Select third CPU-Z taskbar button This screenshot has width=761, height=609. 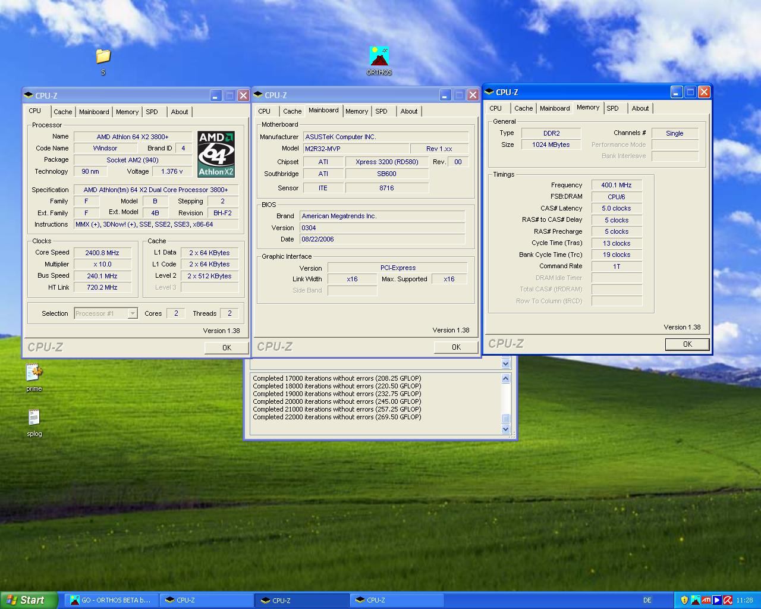tap(397, 600)
